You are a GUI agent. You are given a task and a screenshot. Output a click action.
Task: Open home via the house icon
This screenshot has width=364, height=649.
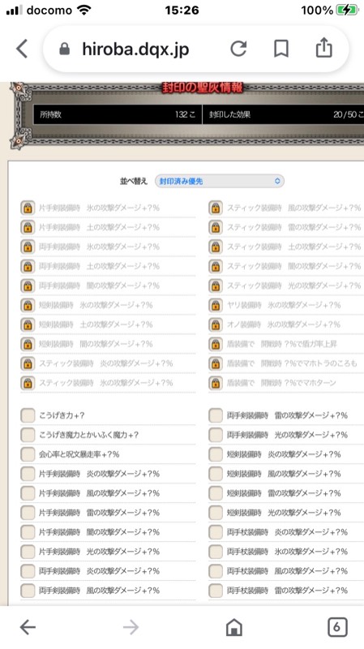(x=233, y=627)
